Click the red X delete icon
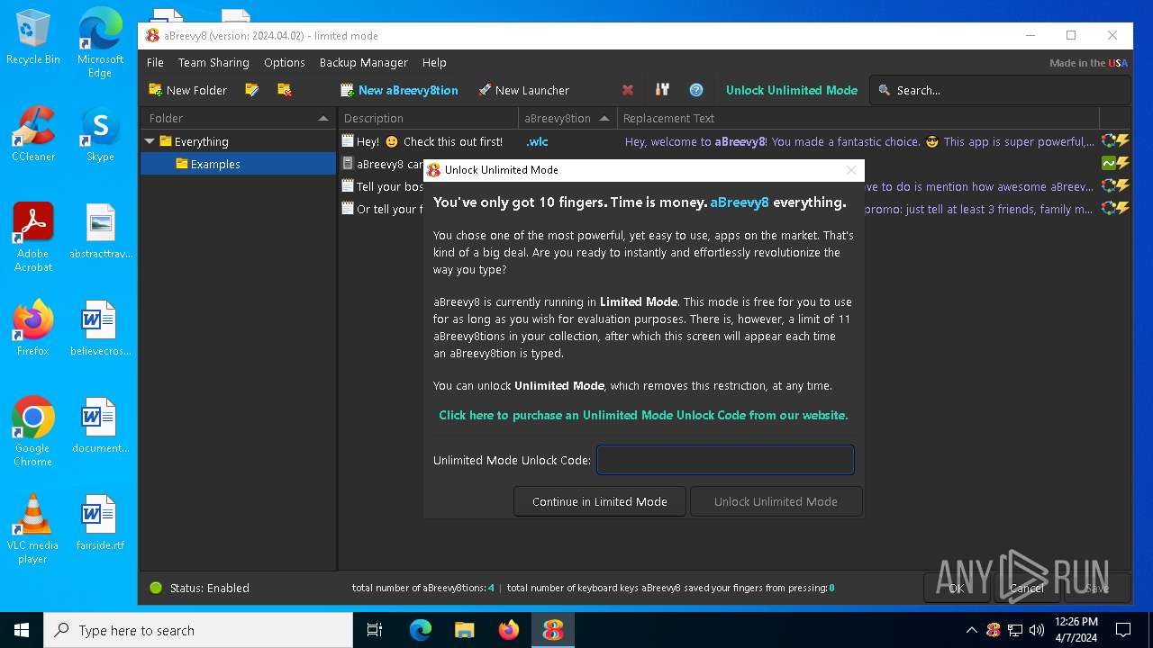This screenshot has height=648, width=1153. click(628, 90)
